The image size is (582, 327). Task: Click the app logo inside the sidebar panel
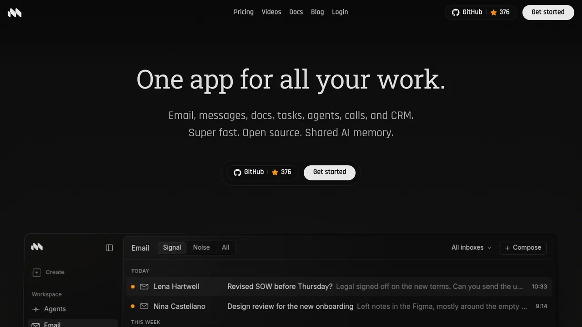(x=37, y=247)
